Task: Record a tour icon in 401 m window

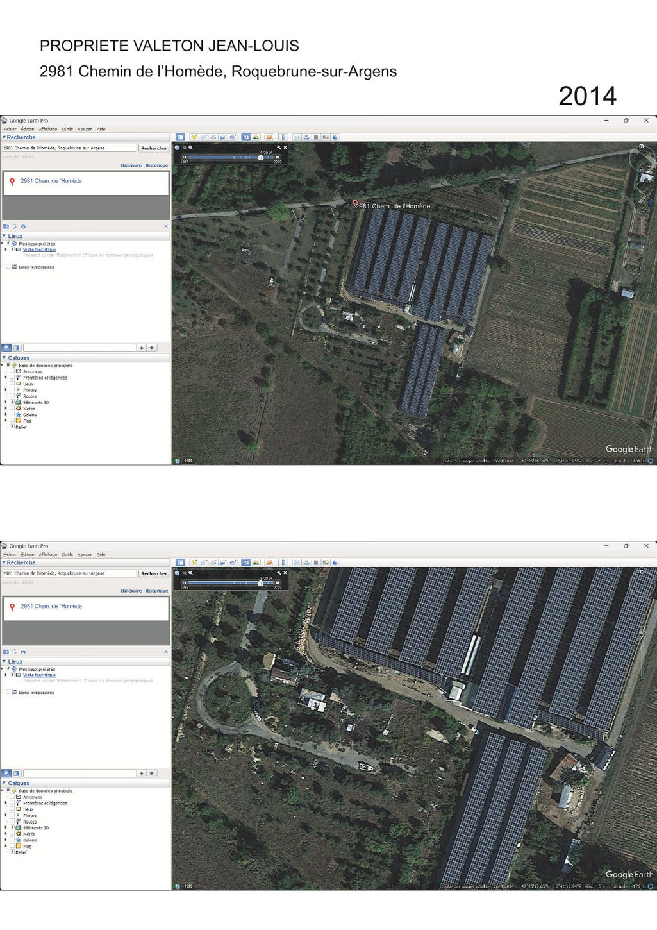Action: point(233,137)
